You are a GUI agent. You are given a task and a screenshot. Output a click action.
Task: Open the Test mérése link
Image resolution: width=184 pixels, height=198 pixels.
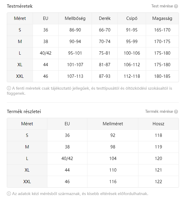click(162, 6)
